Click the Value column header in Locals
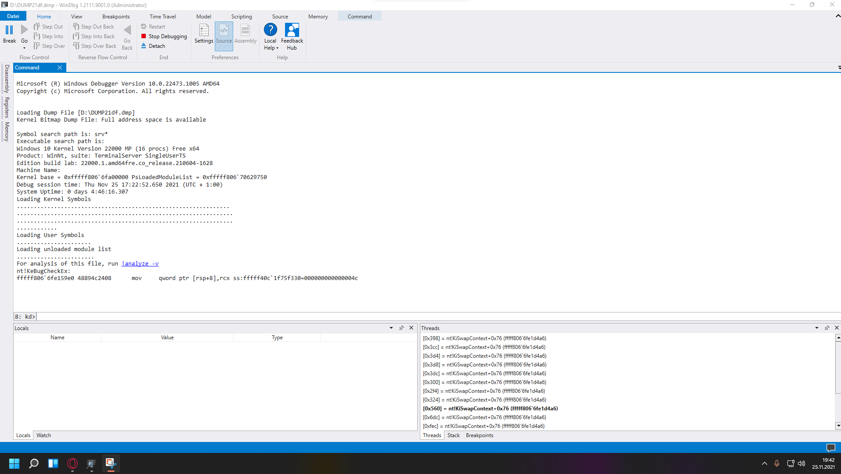Screen dimensions: 841x474 167,338
